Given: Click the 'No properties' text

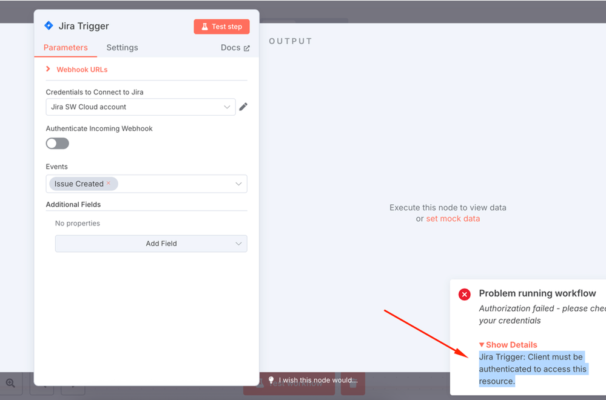Looking at the screenshot, I should (77, 223).
